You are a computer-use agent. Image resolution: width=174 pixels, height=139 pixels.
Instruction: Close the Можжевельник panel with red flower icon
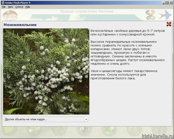(168, 24)
